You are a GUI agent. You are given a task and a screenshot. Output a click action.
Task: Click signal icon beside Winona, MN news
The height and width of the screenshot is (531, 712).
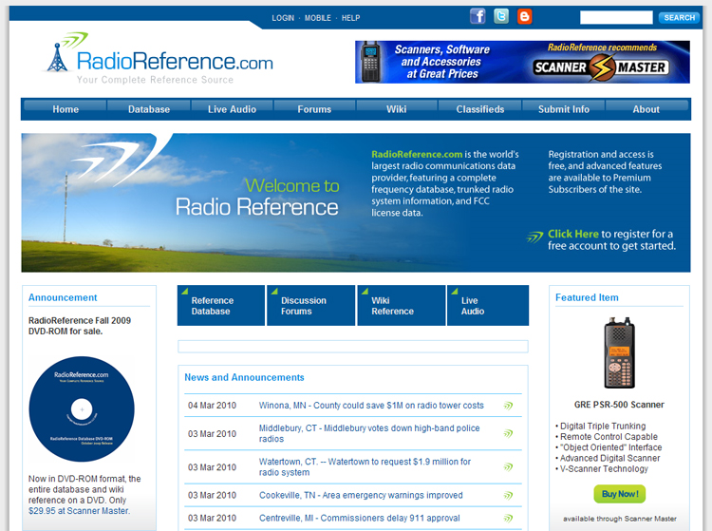(508, 406)
